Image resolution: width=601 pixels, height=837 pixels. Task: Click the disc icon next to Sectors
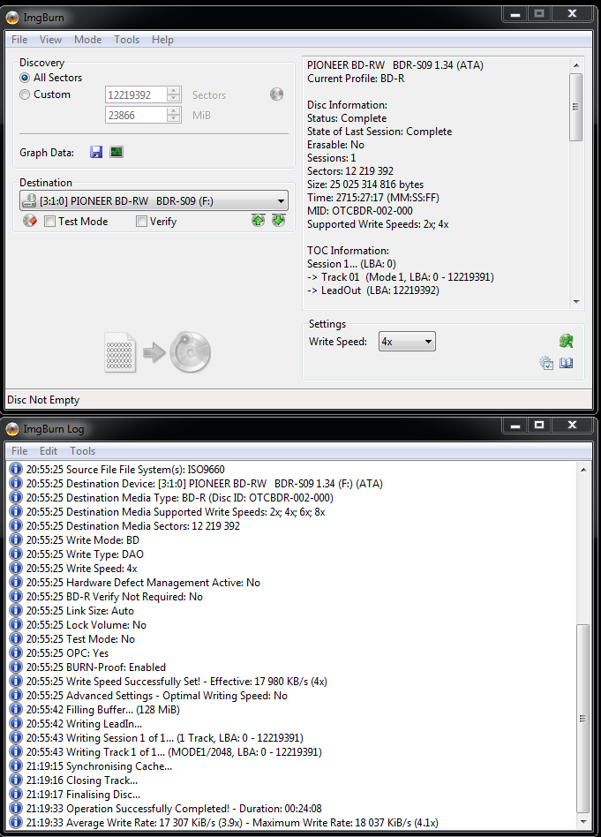(276, 94)
